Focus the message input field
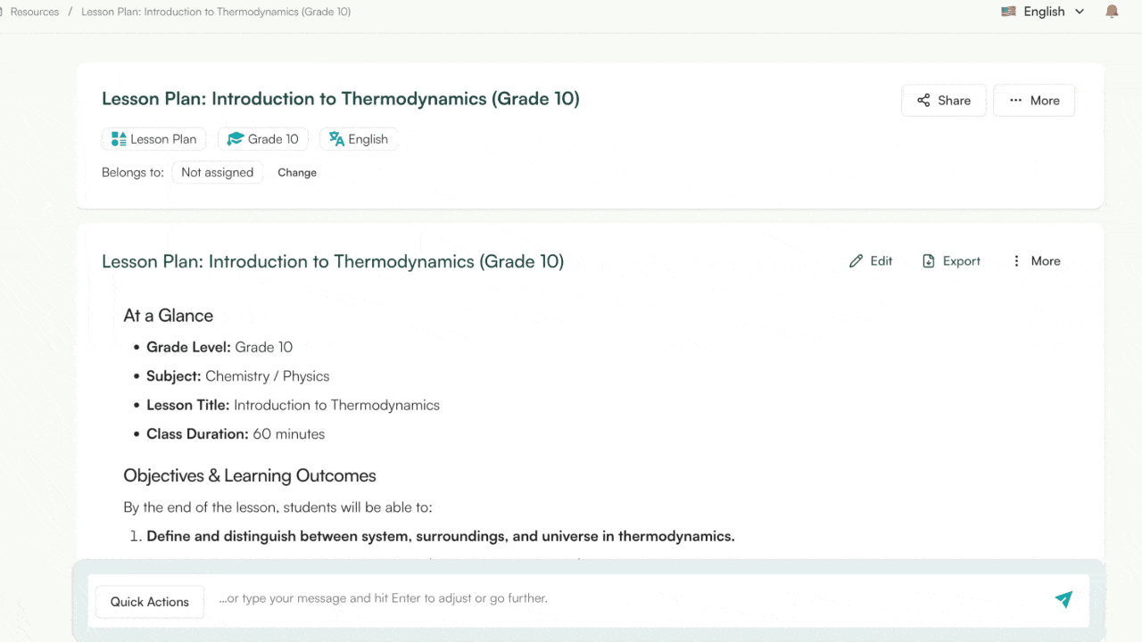The height and width of the screenshot is (642, 1142). (x=625, y=598)
